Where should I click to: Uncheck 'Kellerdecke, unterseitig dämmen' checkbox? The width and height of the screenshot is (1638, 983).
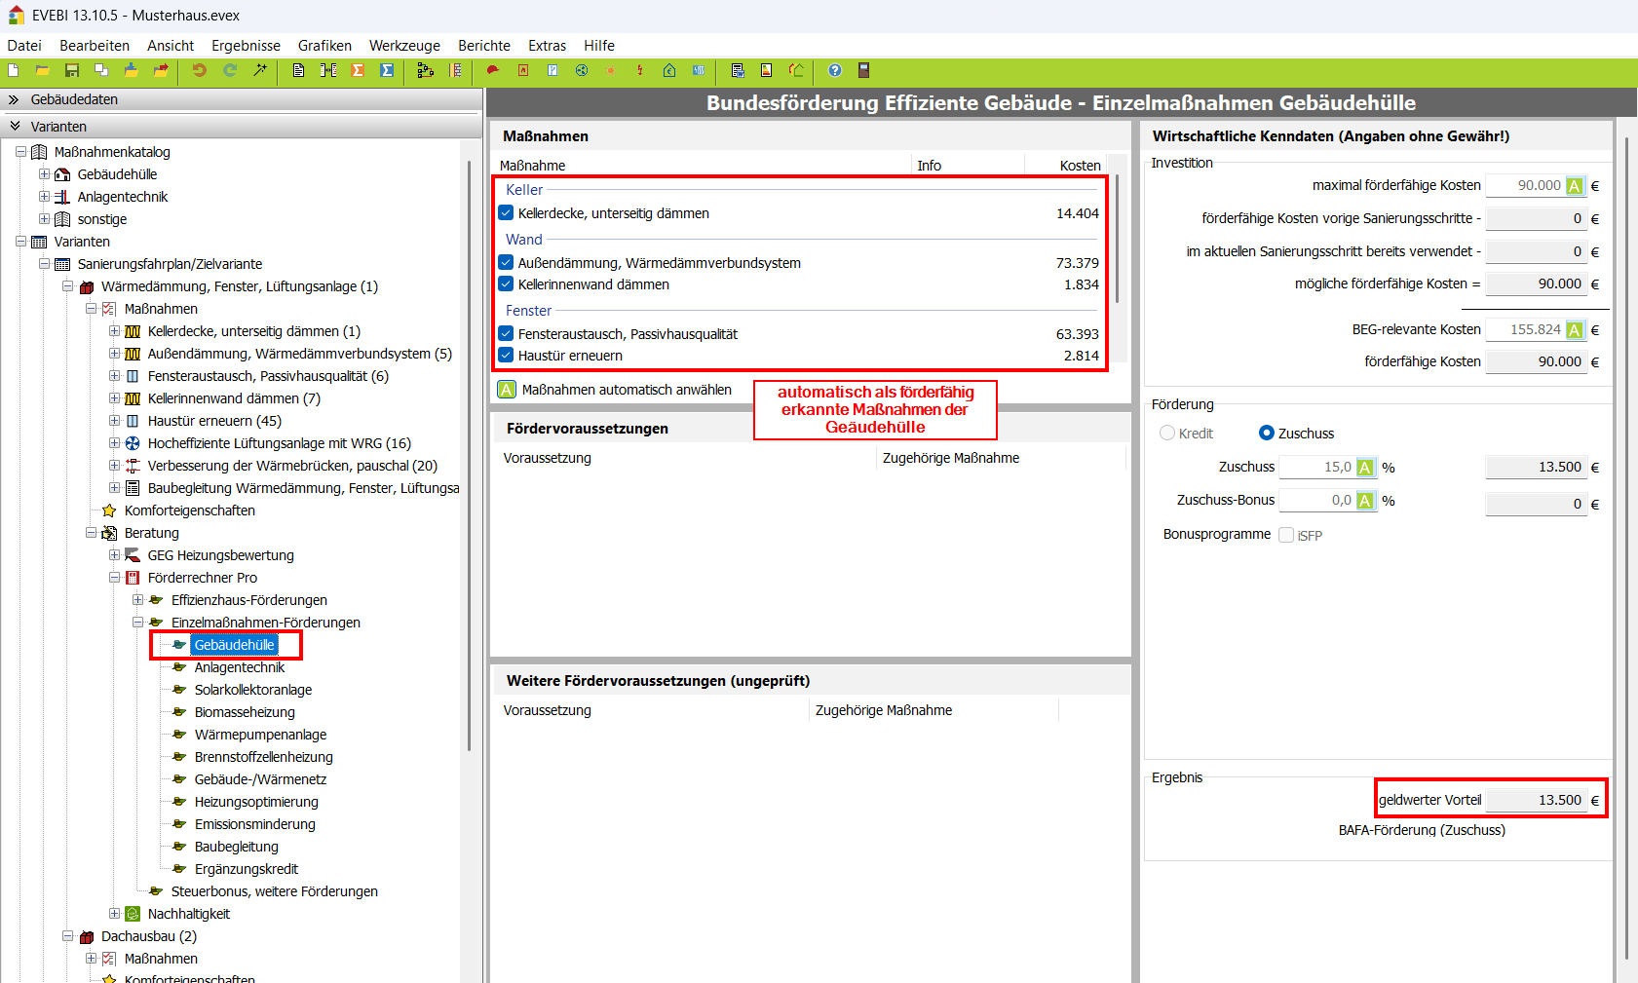[x=506, y=213]
